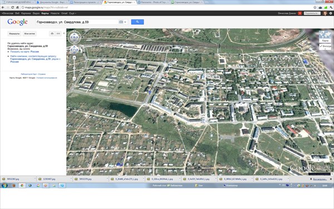Click the red notifications counter in black bar
This screenshot has height=209, width=334.
point(299,13)
